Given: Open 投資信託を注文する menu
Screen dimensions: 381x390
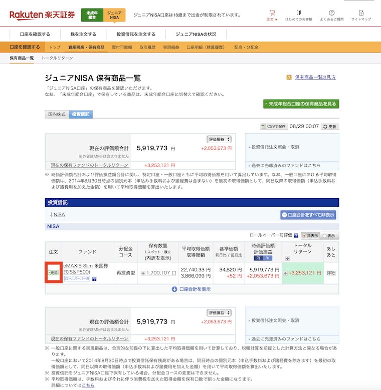Looking at the screenshot, I should (136, 35).
